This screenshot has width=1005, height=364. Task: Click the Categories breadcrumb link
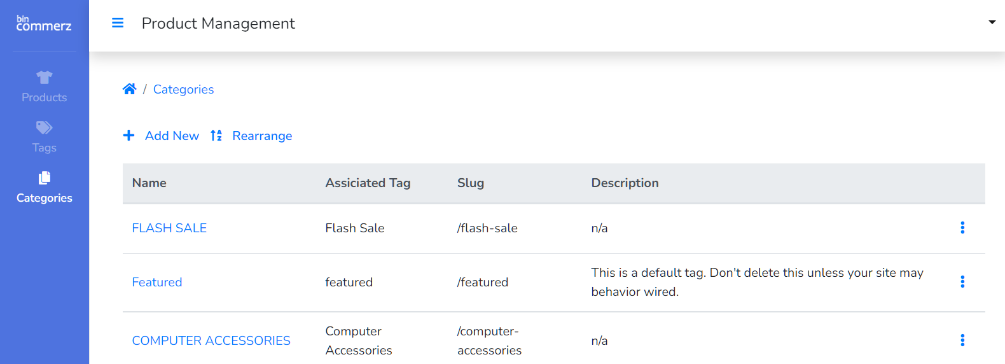pos(183,89)
